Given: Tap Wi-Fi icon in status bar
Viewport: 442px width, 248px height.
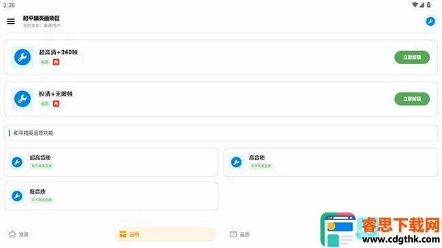Looking at the screenshot, I should pyautogui.click(x=415, y=5).
